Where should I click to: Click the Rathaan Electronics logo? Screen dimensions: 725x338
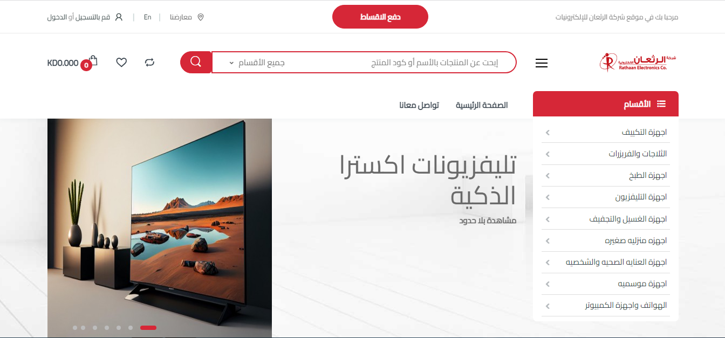point(638,62)
